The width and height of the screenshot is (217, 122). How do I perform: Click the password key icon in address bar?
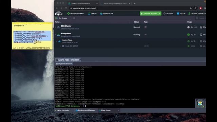click(x=191, y=8)
